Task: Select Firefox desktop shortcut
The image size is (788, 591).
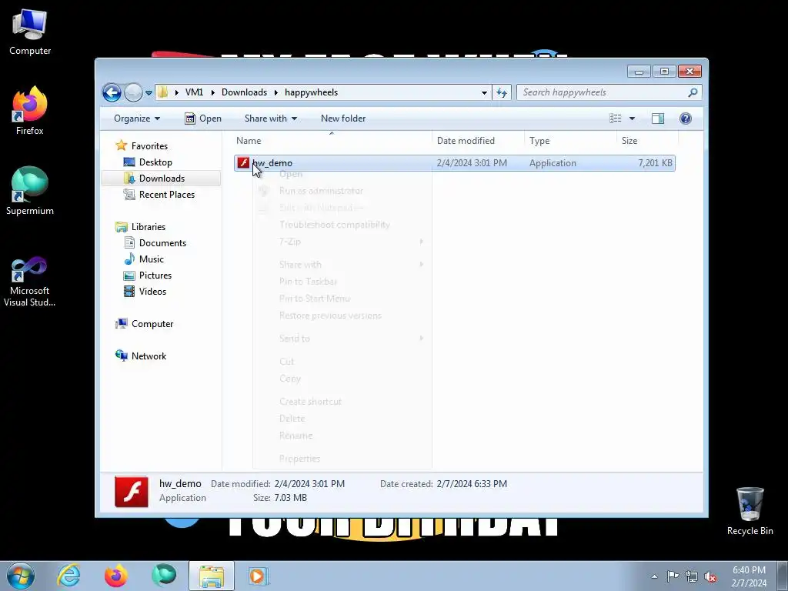Action: (x=30, y=111)
